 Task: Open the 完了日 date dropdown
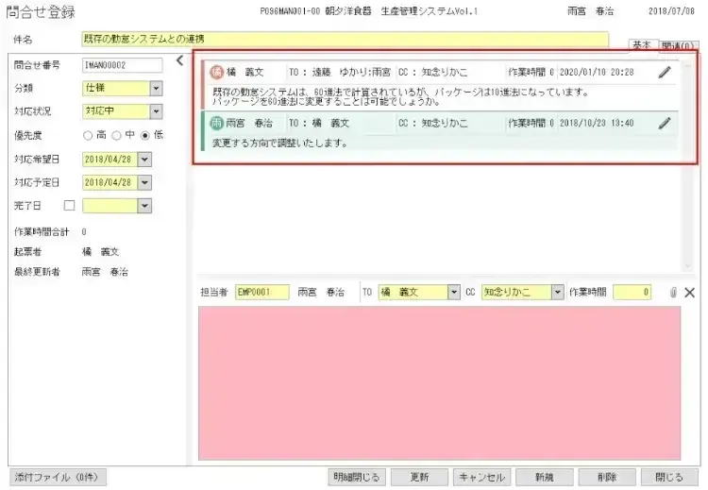pyautogui.click(x=144, y=206)
